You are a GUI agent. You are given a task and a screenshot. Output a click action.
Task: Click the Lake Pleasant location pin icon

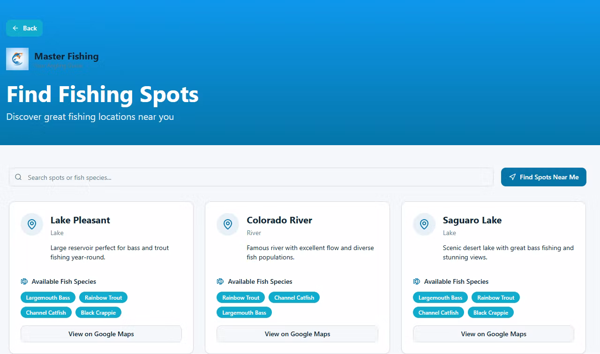32,224
